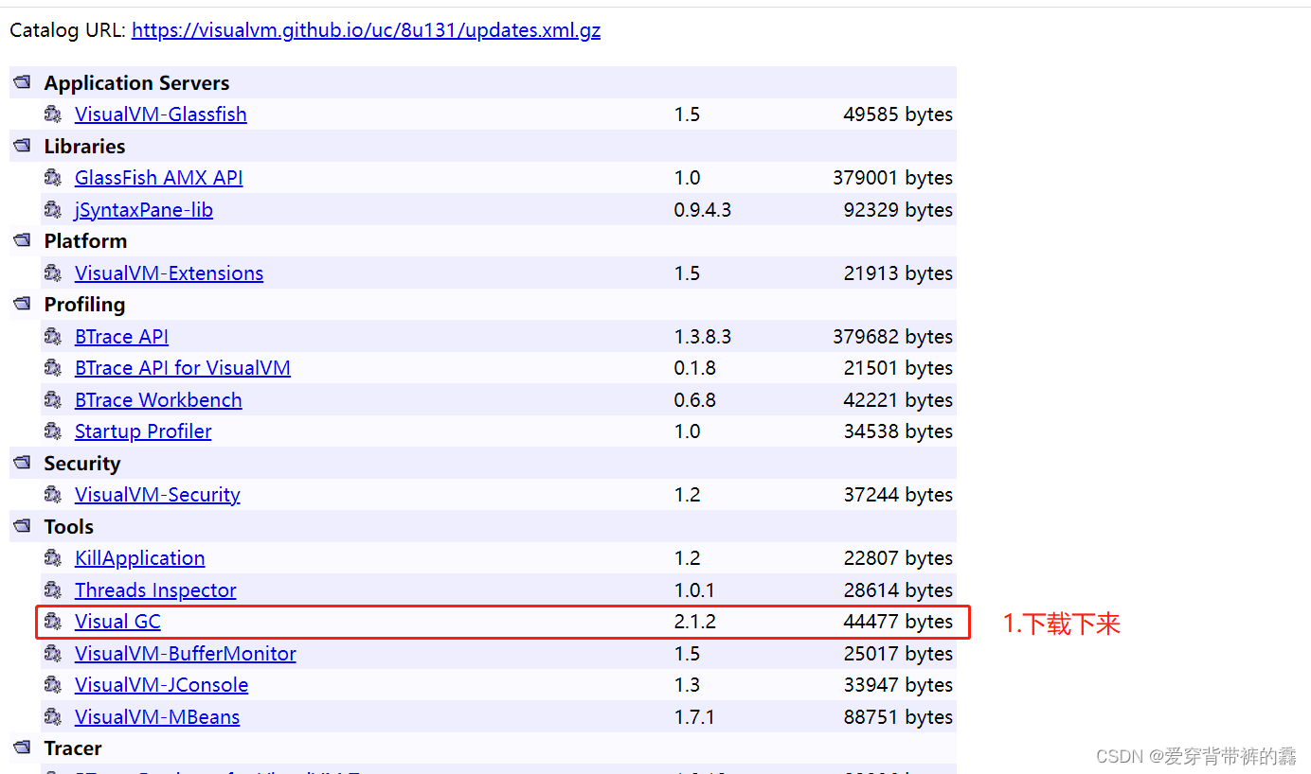Screen dimensions: 1311x774
Task: Click the VisualVM-Glassfish plugin link
Action: (161, 114)
